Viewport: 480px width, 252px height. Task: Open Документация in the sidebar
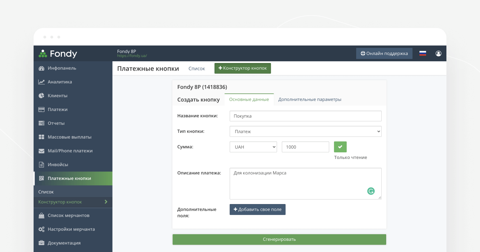click(73, 243)
